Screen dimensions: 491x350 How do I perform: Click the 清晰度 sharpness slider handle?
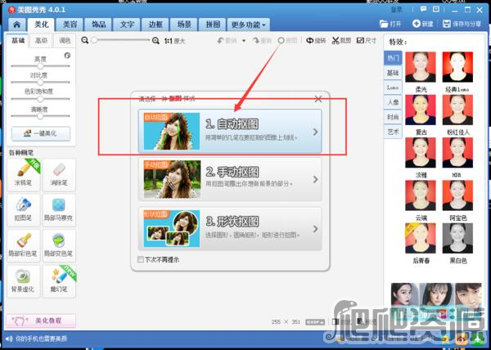point(40,116)
